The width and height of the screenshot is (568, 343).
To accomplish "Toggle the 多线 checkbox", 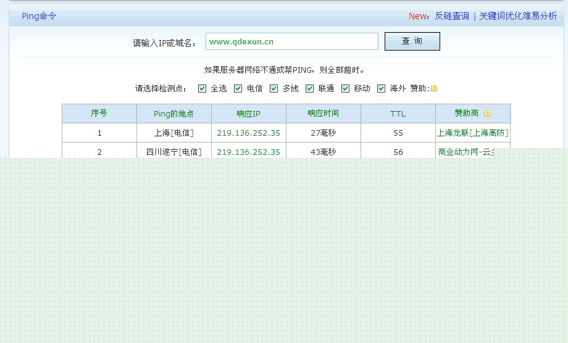I will coord(274,88).
